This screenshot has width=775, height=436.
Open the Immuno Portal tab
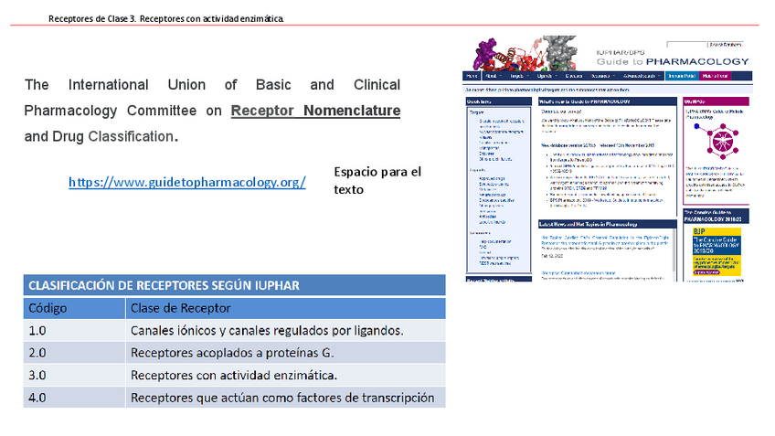(682, 76)
